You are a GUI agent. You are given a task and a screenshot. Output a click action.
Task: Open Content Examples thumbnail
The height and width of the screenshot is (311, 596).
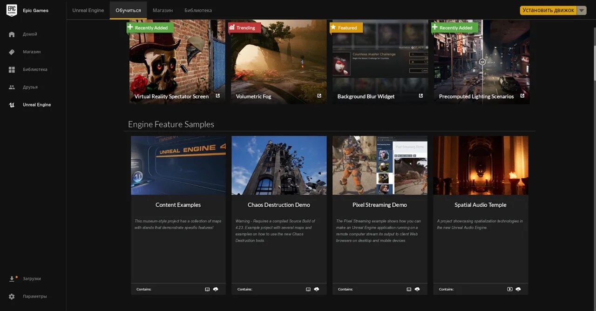(178, 165)
